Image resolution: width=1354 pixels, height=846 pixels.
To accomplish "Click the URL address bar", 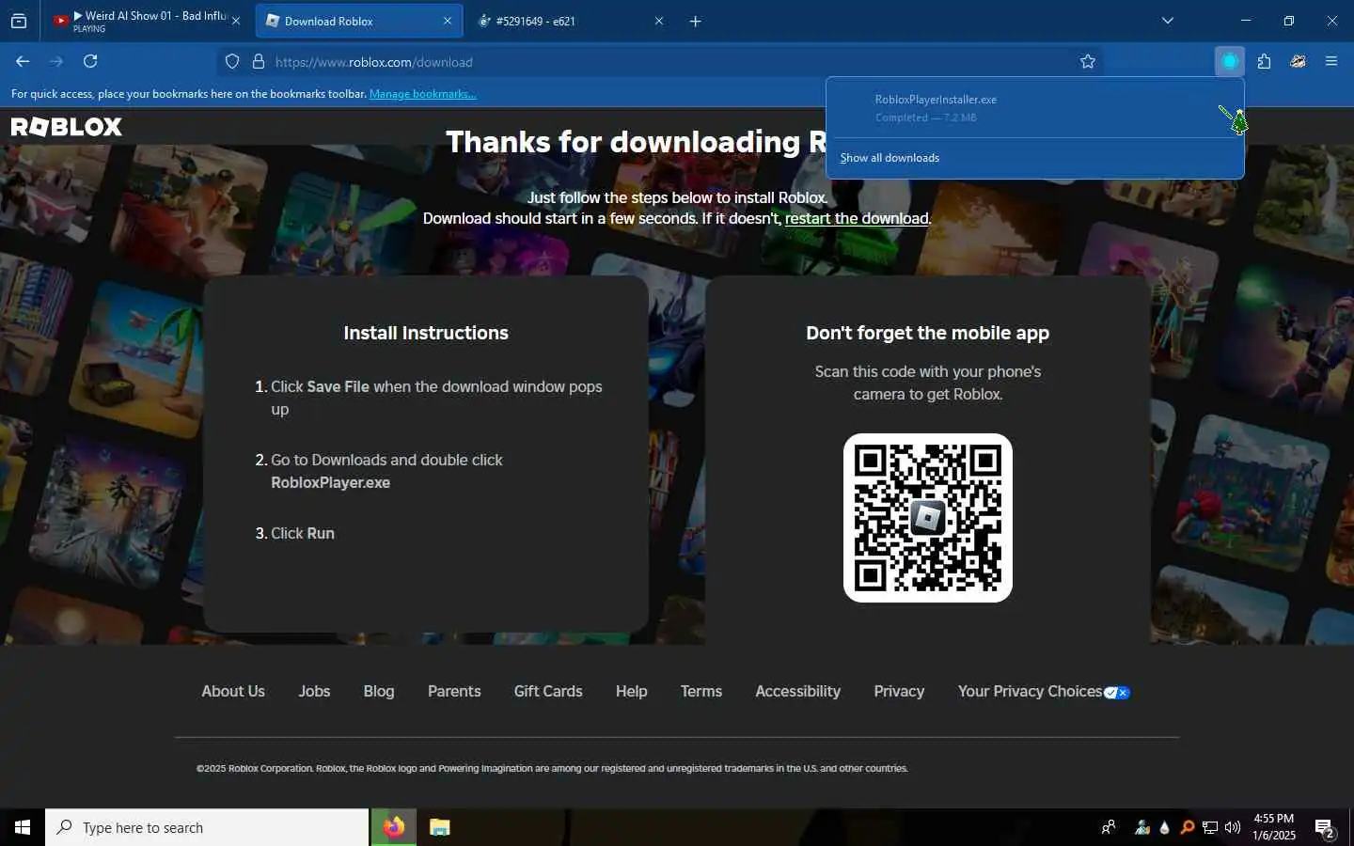I will pos(658,62).
